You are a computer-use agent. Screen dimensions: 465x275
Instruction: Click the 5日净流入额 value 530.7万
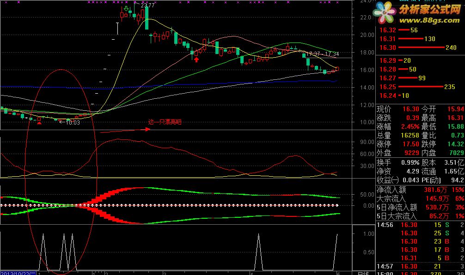pyautogui.click(x=436, y=207)
